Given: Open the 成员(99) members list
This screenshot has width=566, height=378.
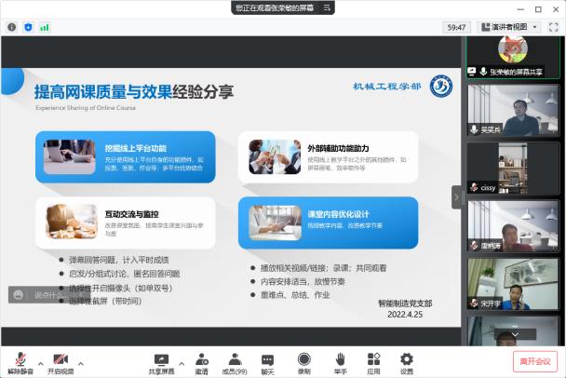Looking at the screenshot, I should click(235, 359).
